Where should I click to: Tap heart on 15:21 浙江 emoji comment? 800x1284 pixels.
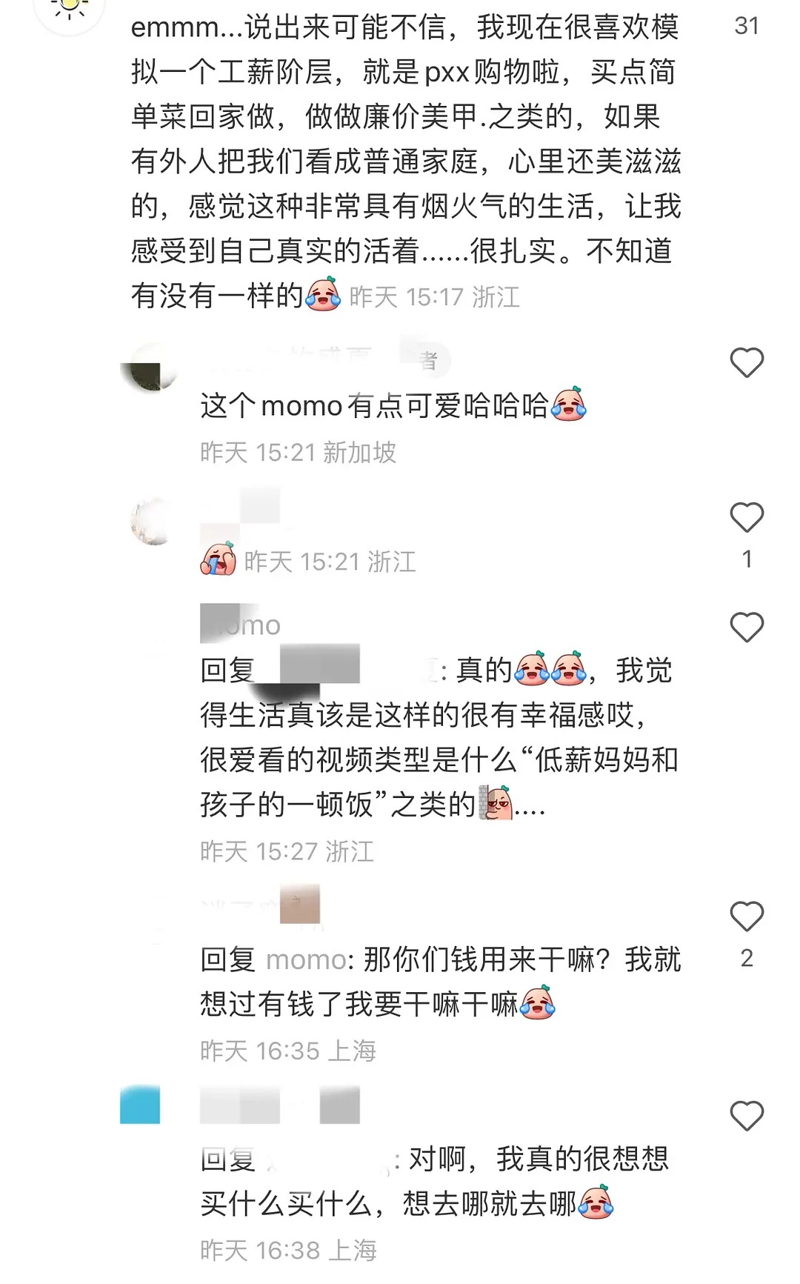pos(747,517)
